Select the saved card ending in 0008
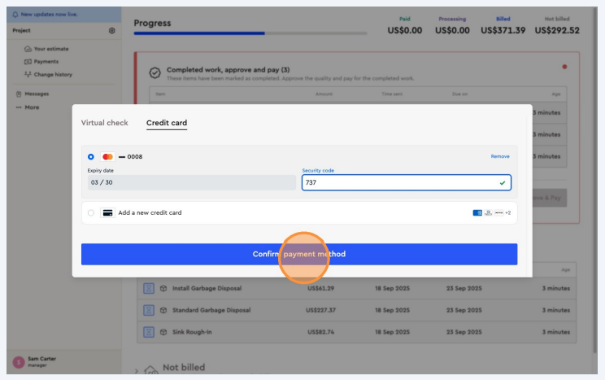 (x=90, y=156)
